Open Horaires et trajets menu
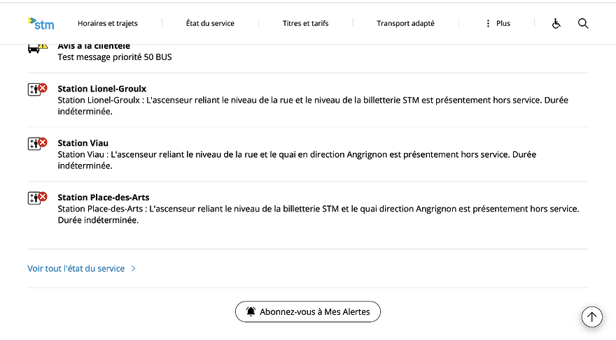The width and height of the screenshot is (616, 340). (108, 24)
